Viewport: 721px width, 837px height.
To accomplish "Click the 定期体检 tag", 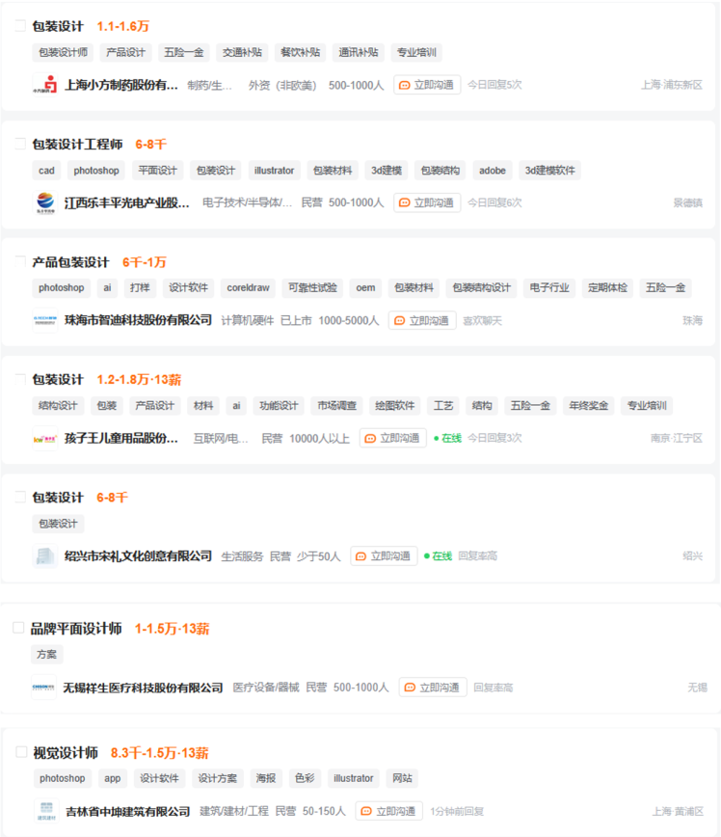I will click(x=607, y=287).
